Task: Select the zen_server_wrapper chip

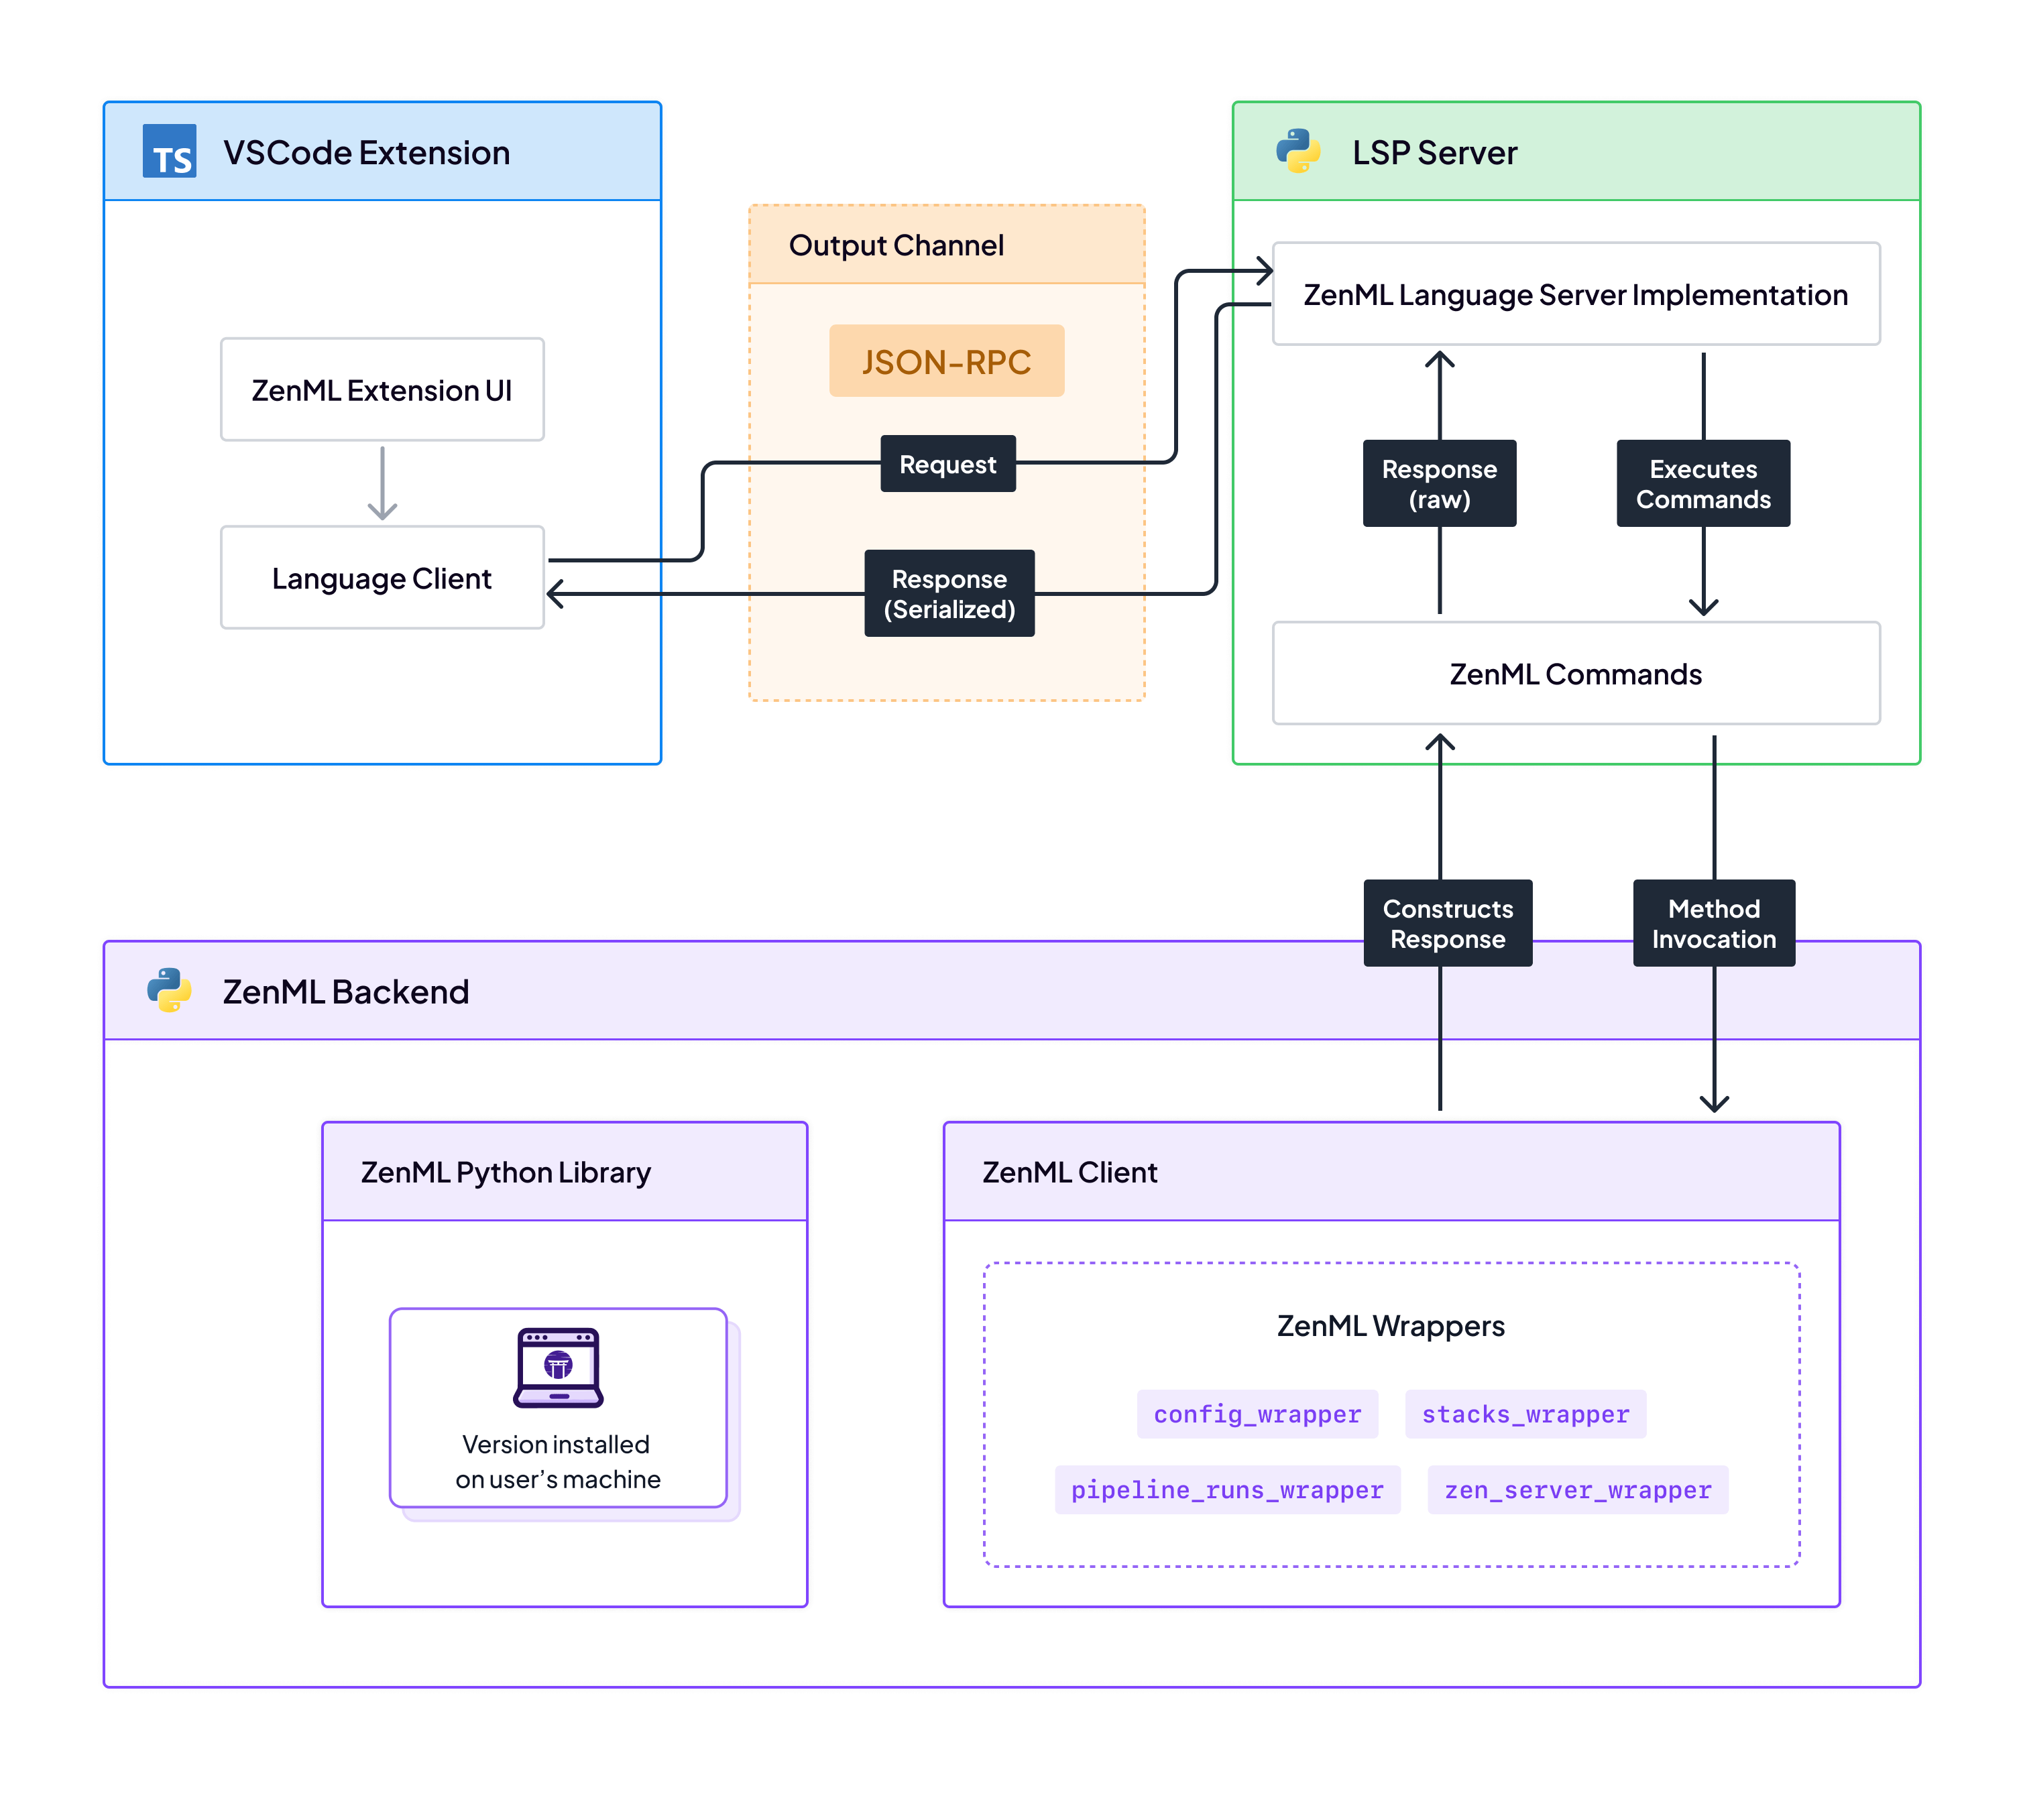Action: pos(1577,1489)
